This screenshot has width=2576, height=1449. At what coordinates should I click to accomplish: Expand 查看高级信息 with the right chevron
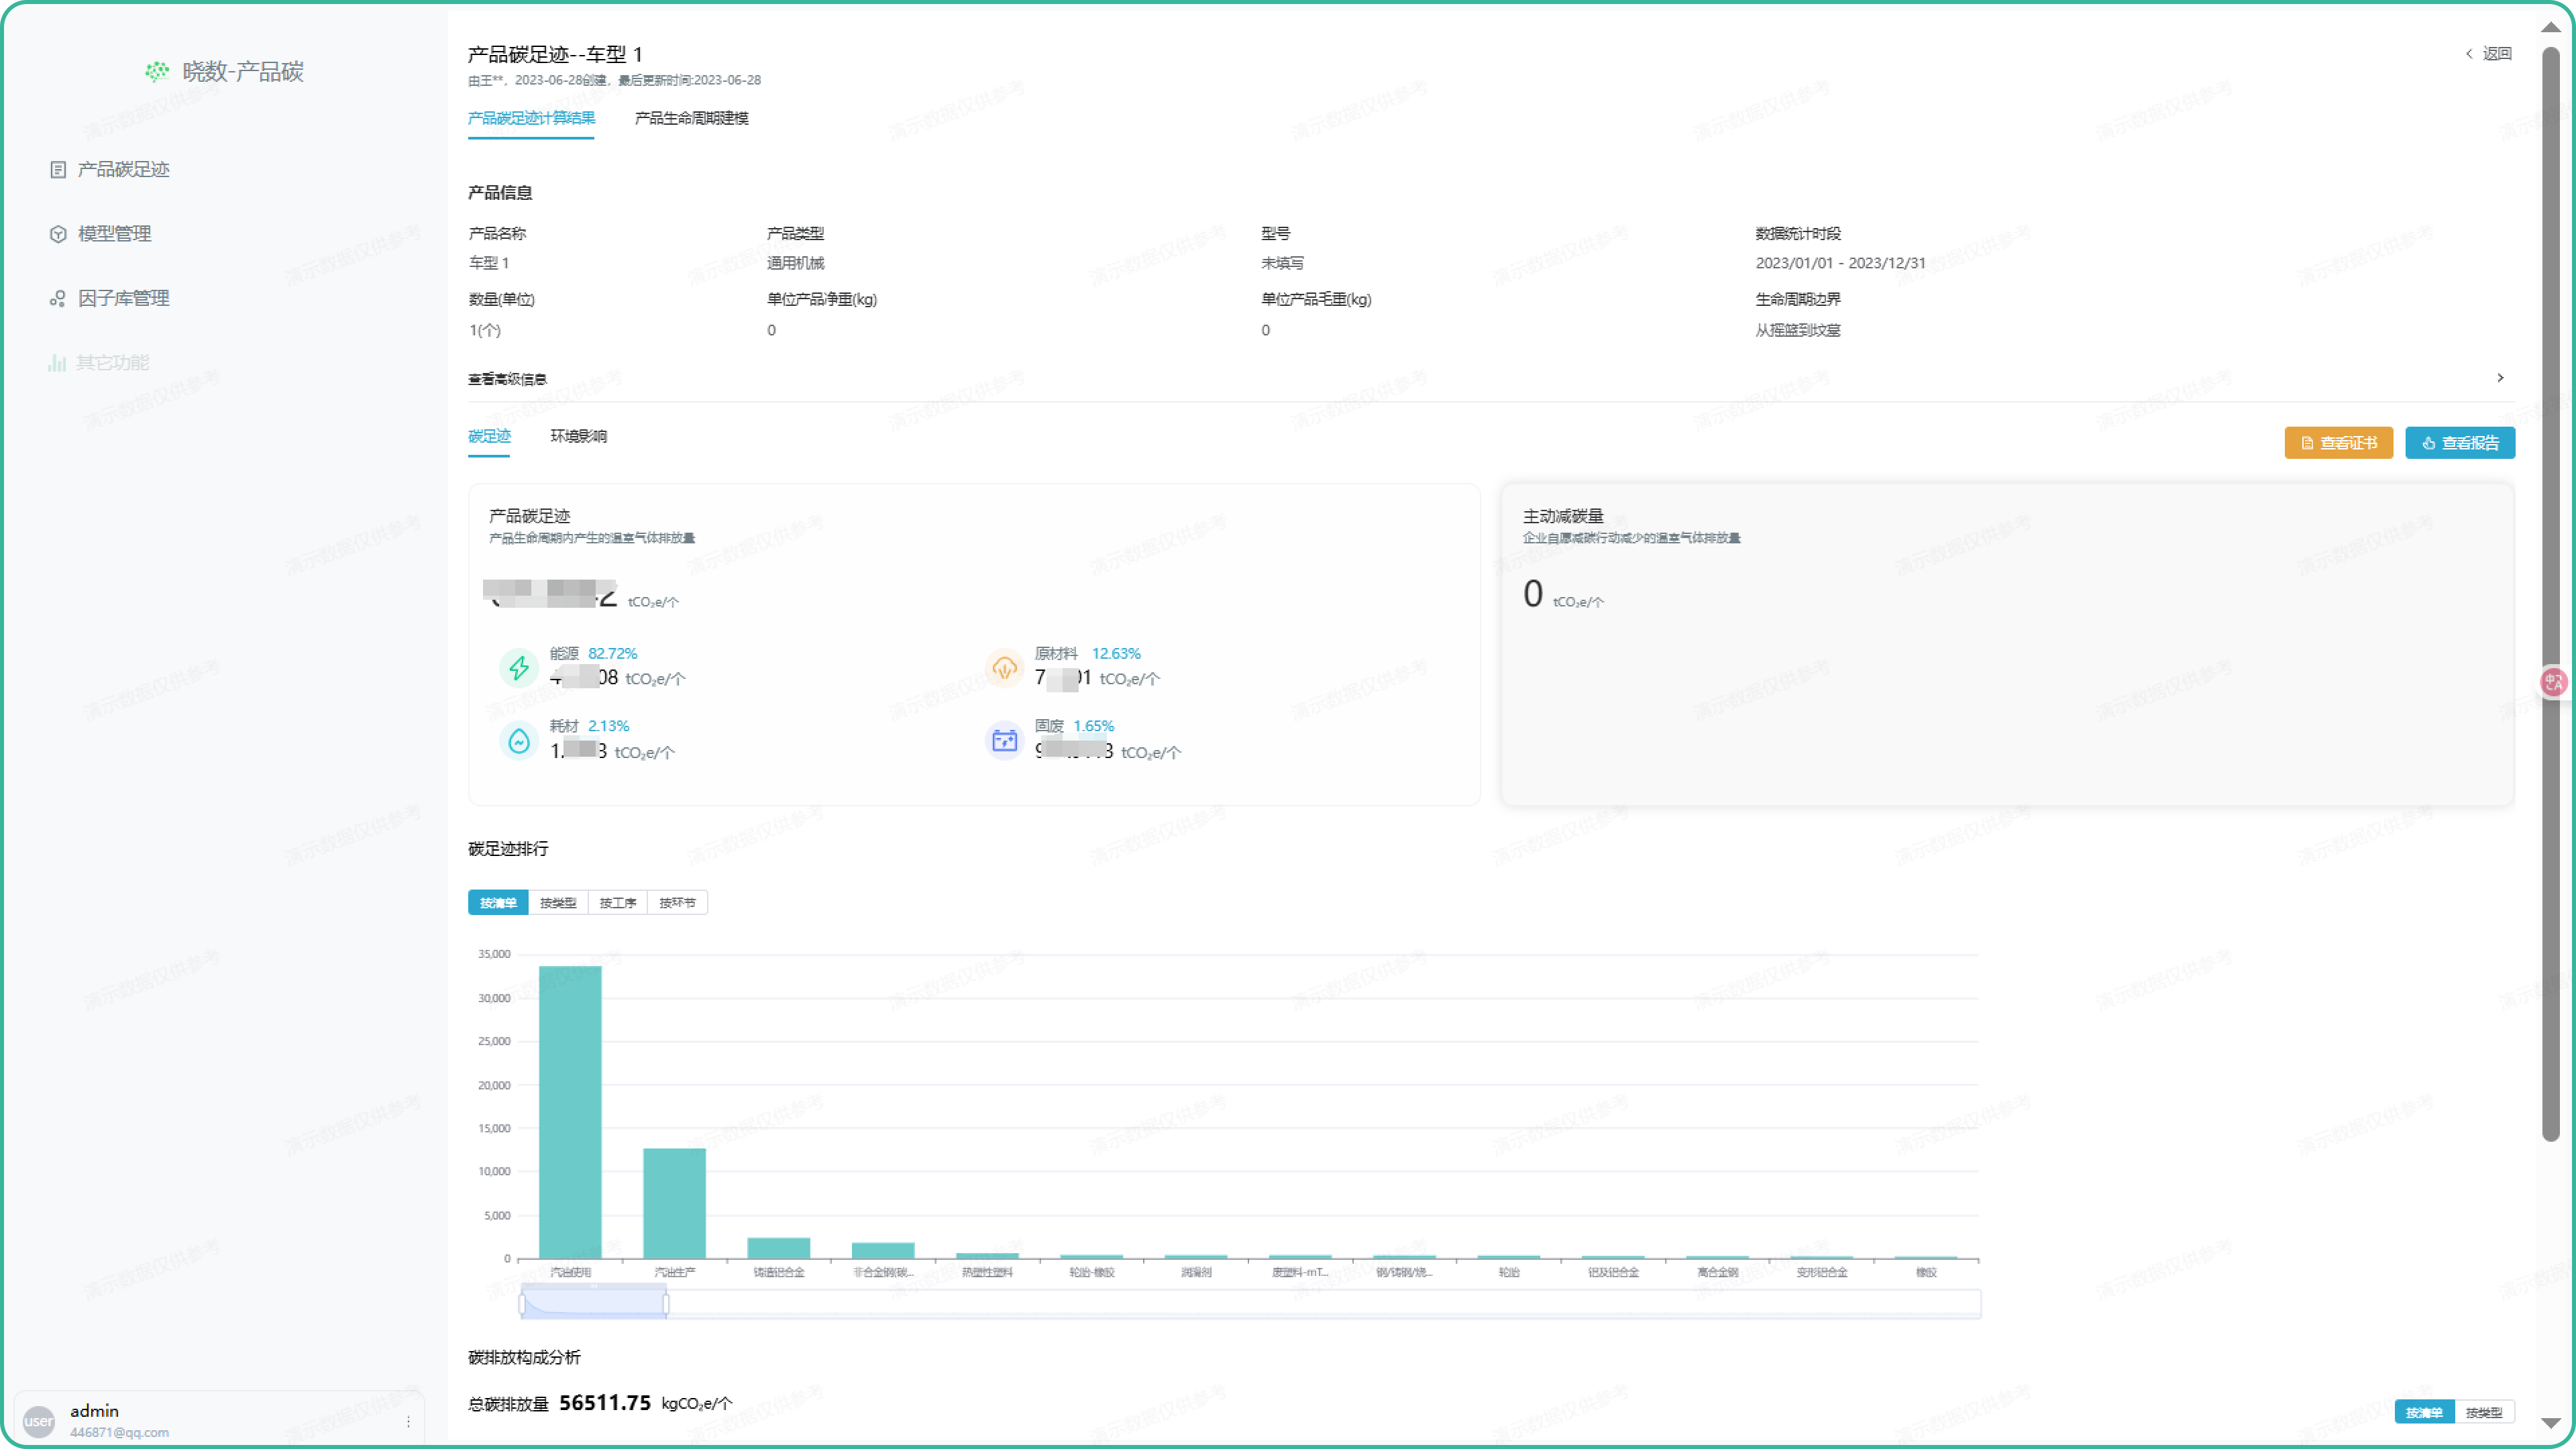pos(2500,378)
